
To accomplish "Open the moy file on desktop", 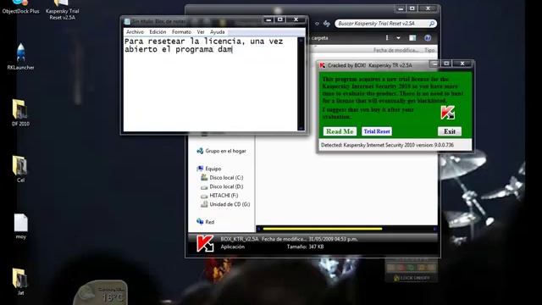I will coord(20,226).
